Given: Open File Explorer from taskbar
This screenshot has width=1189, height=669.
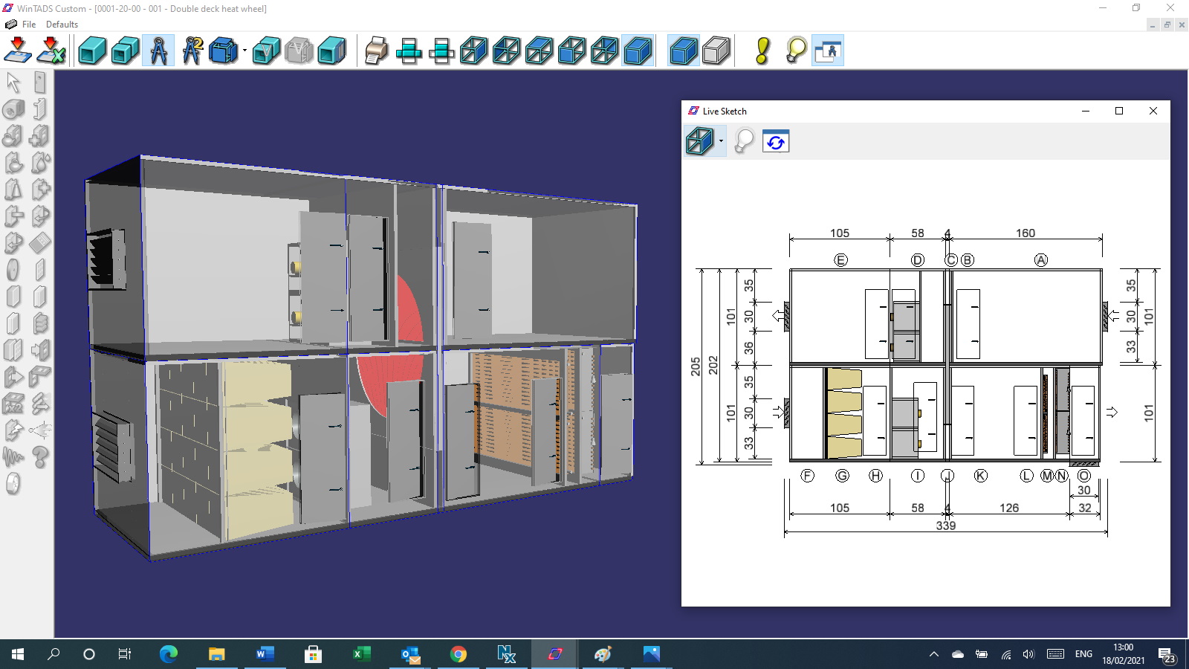Looking at the screenshot, I should pyautogui.click(x=216, y=654).
